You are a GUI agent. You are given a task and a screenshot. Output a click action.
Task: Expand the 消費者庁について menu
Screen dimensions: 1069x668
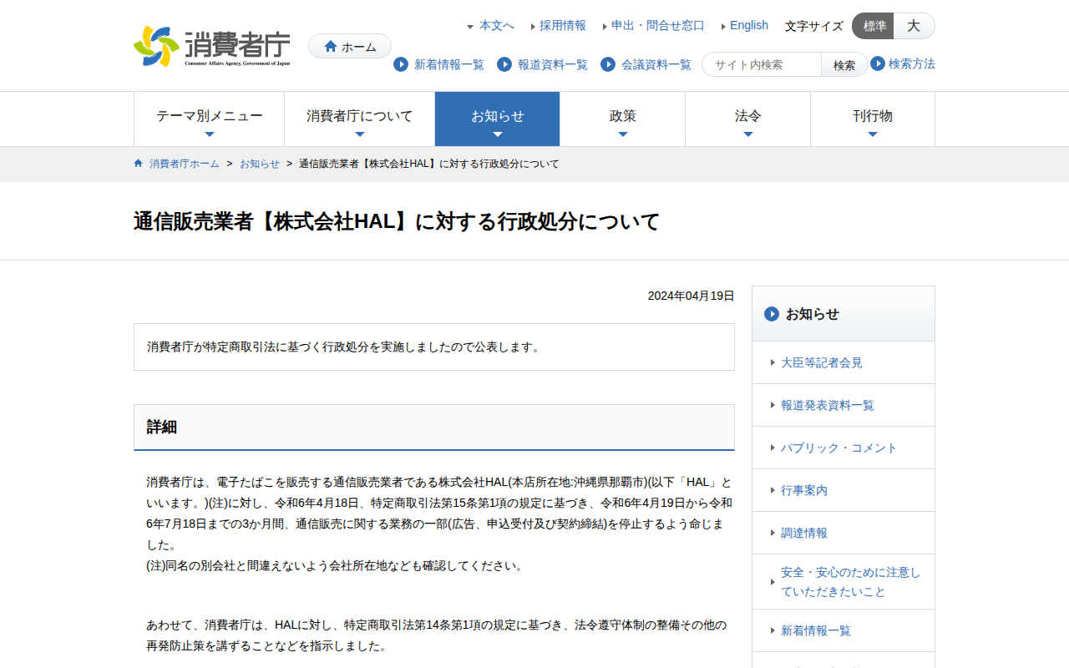[359, 119]
